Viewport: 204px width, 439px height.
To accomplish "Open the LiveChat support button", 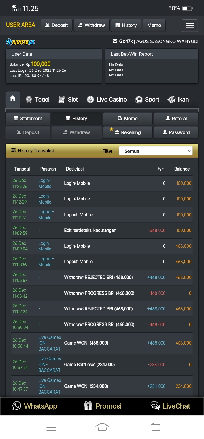I will pyautogui.click(x=170, y=406).
